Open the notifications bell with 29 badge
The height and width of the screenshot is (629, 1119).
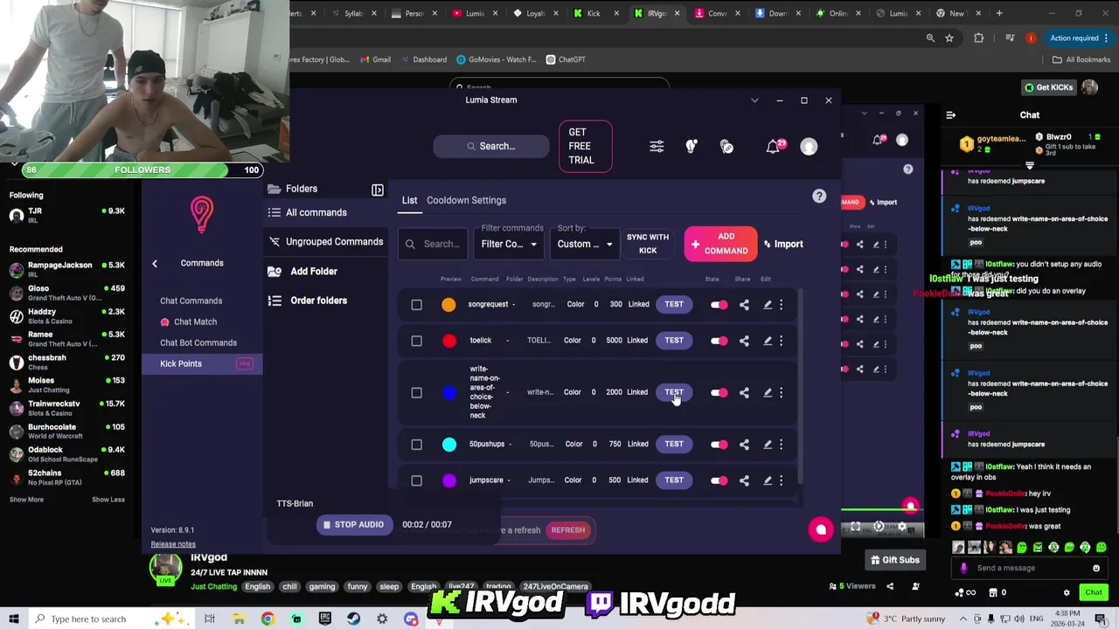click(774, 147)
